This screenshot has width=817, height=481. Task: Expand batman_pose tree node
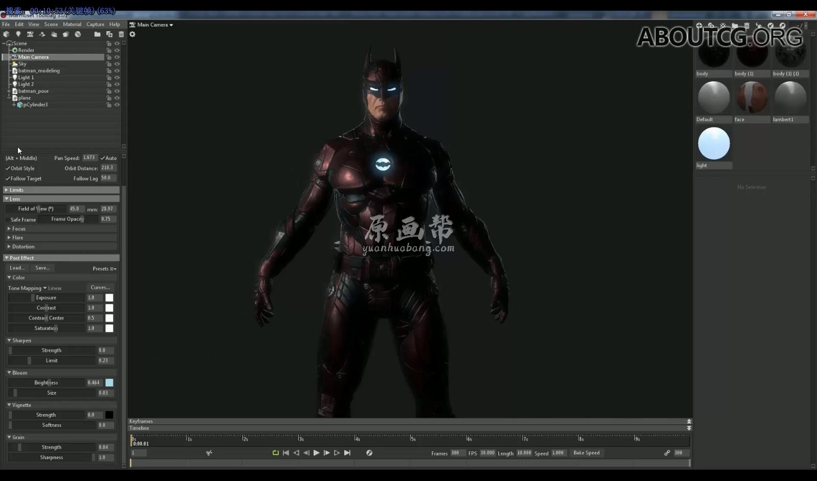pyautogui.click(x=9, y=91)
